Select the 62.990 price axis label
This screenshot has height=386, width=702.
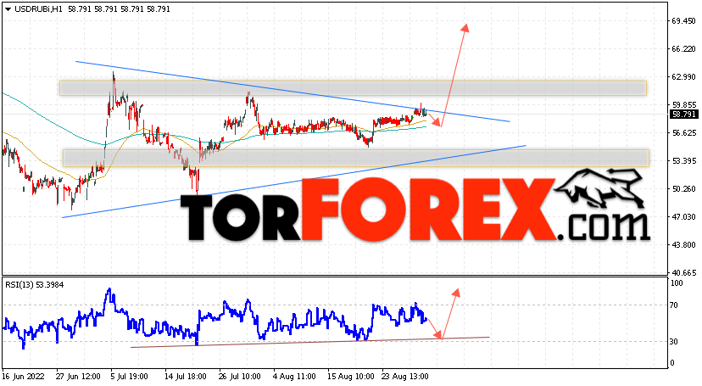[683, 77]
